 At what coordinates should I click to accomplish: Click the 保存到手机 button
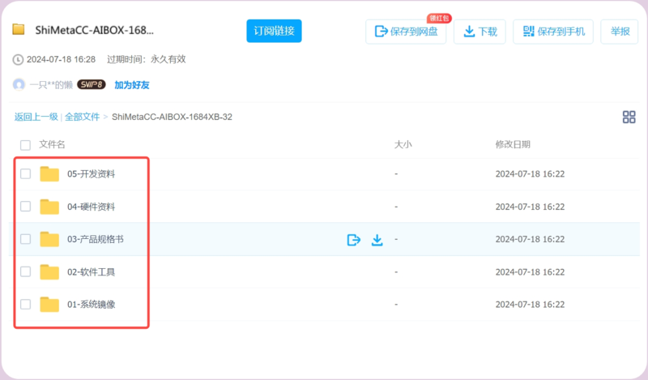pos(553,32)
